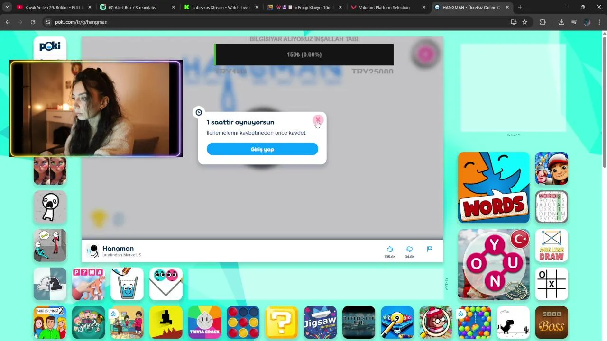
Task: Open the Chrome profile avatar
Action: point(587,22)
